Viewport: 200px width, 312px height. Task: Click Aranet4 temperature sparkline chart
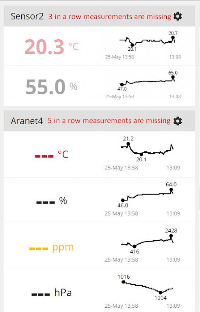(147, 149)
